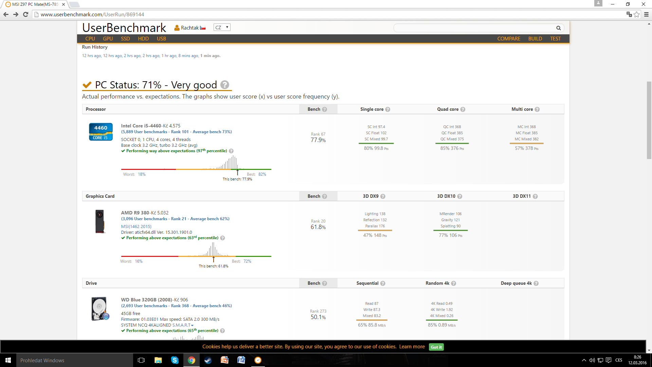Image resolution: width=652 pixels, height=367 pixels.
Task: Click bookmark star icon in address bar
Action: tap(637, 15)
